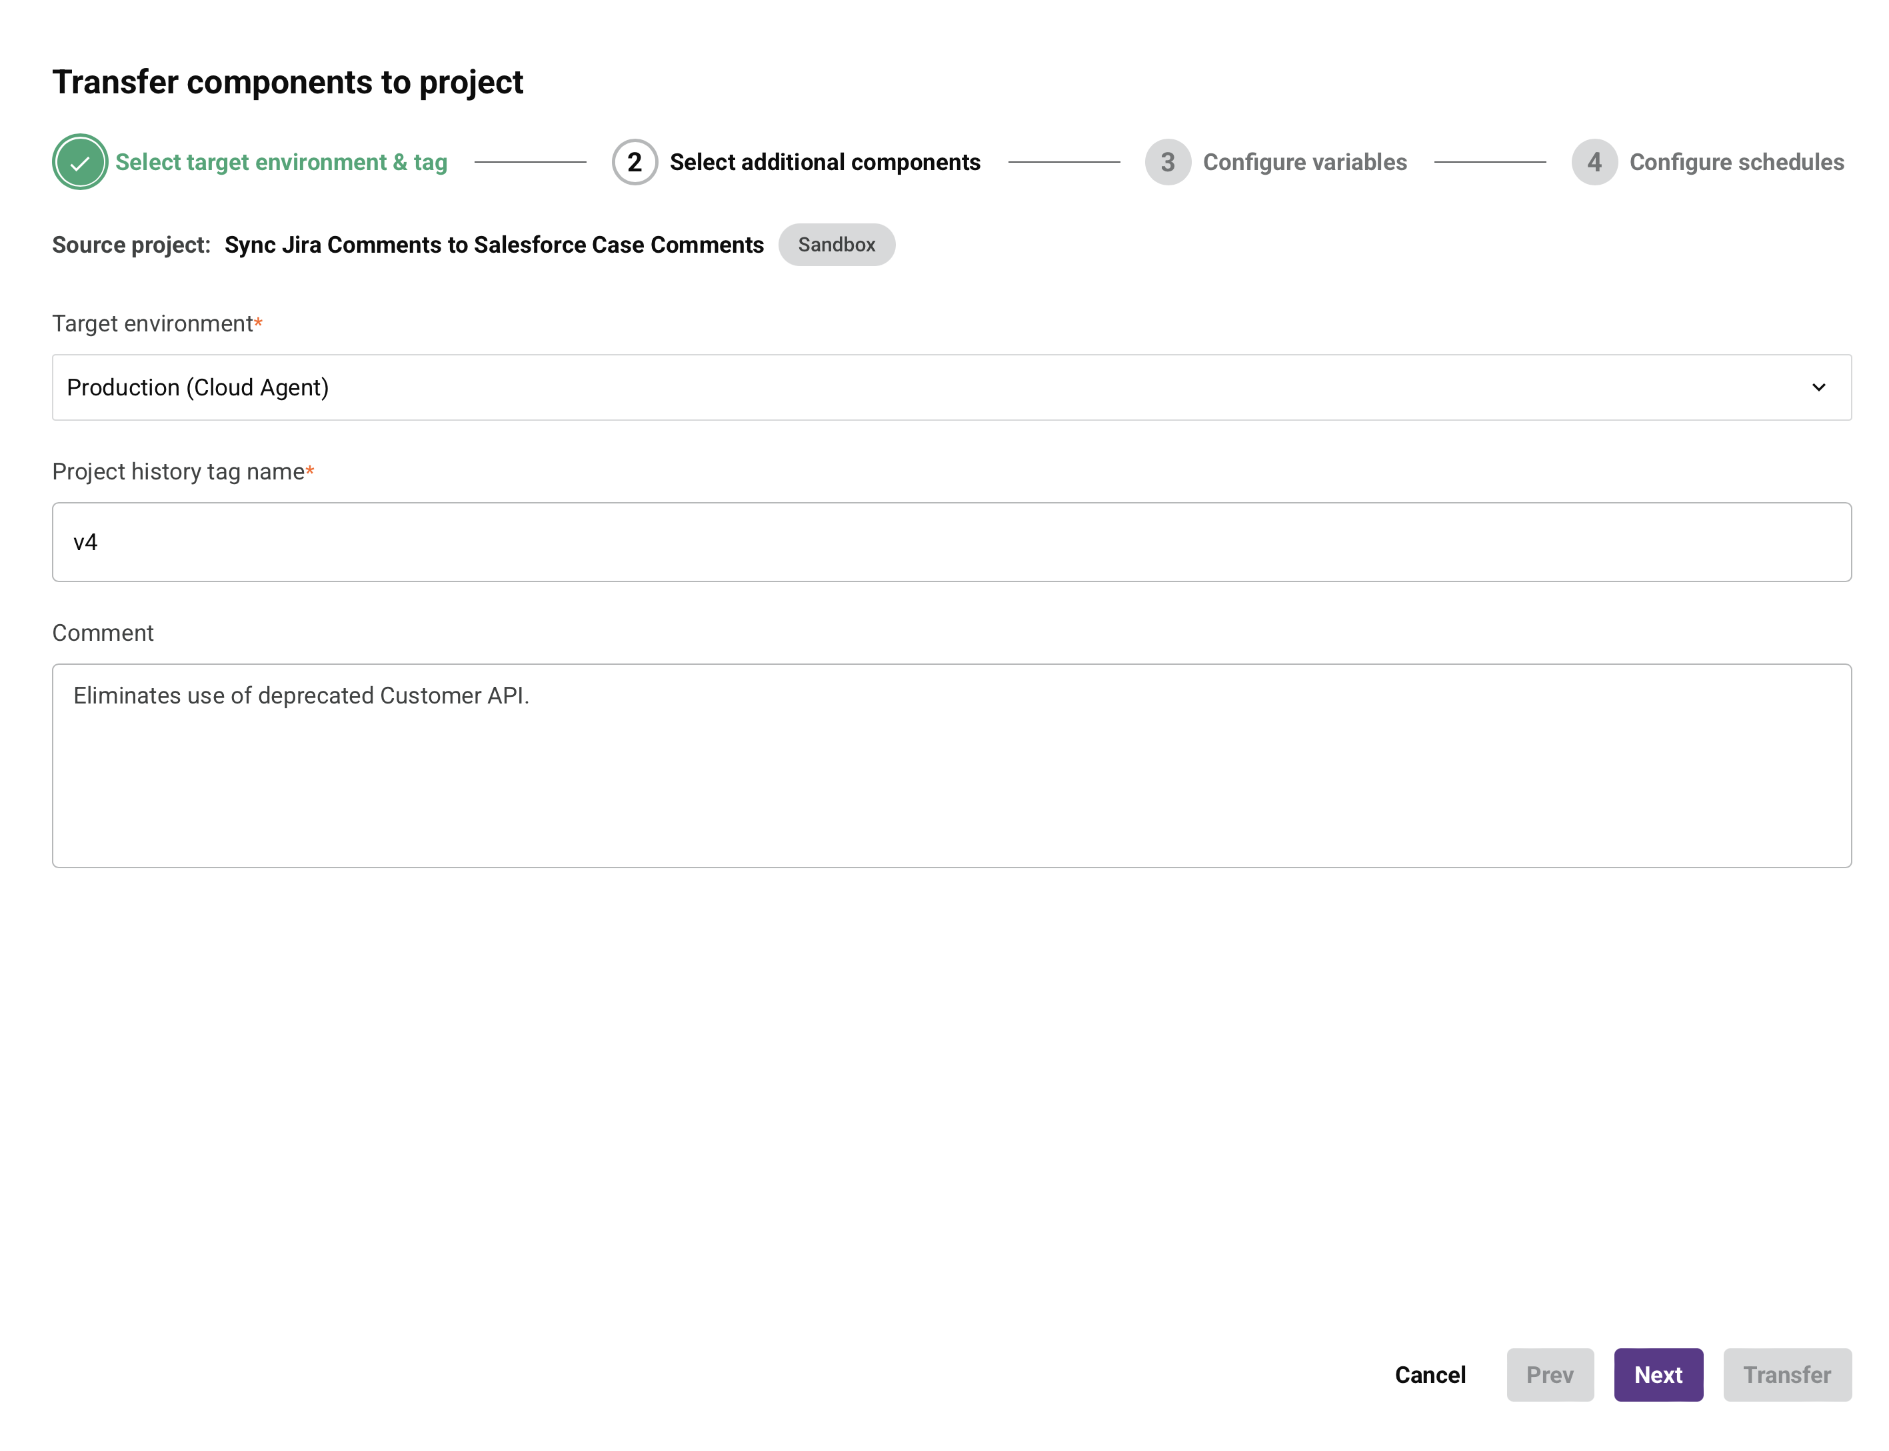Click the chevron on the environment selector
This screenshot has height=1451, width=1889.
(x=1818, y=387)
